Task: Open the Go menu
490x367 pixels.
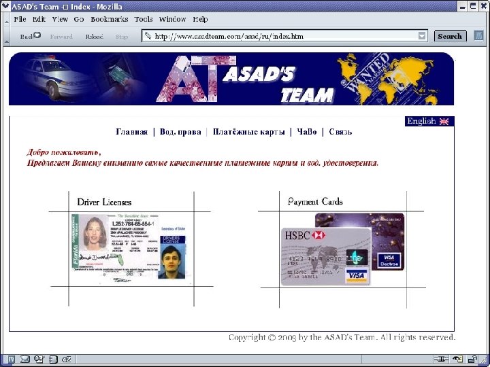Action: (79, 19)
